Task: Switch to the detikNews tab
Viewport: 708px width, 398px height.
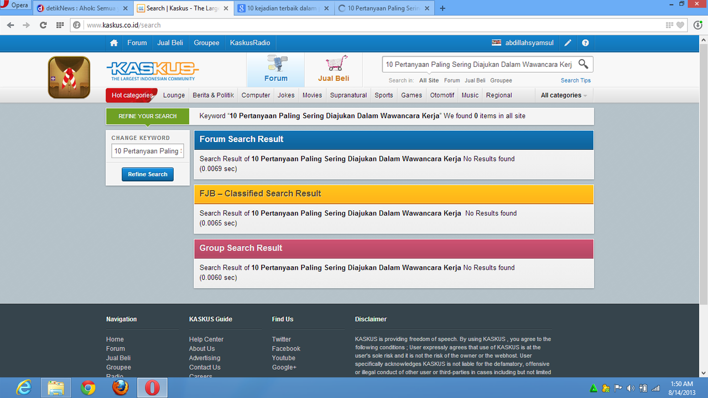Action: [82, 8]
